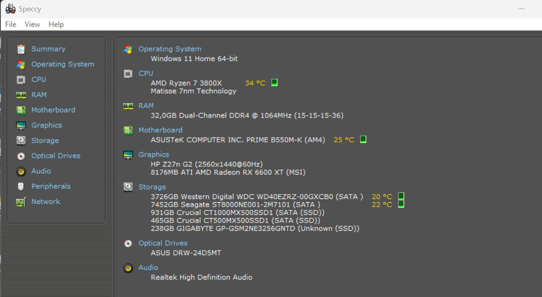Click the Operating System heading link in summary

[x=170, y=49]
